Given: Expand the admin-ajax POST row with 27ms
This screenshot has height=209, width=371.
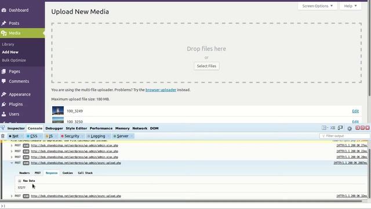Looking at the screenshot, I should pos(12,146).
